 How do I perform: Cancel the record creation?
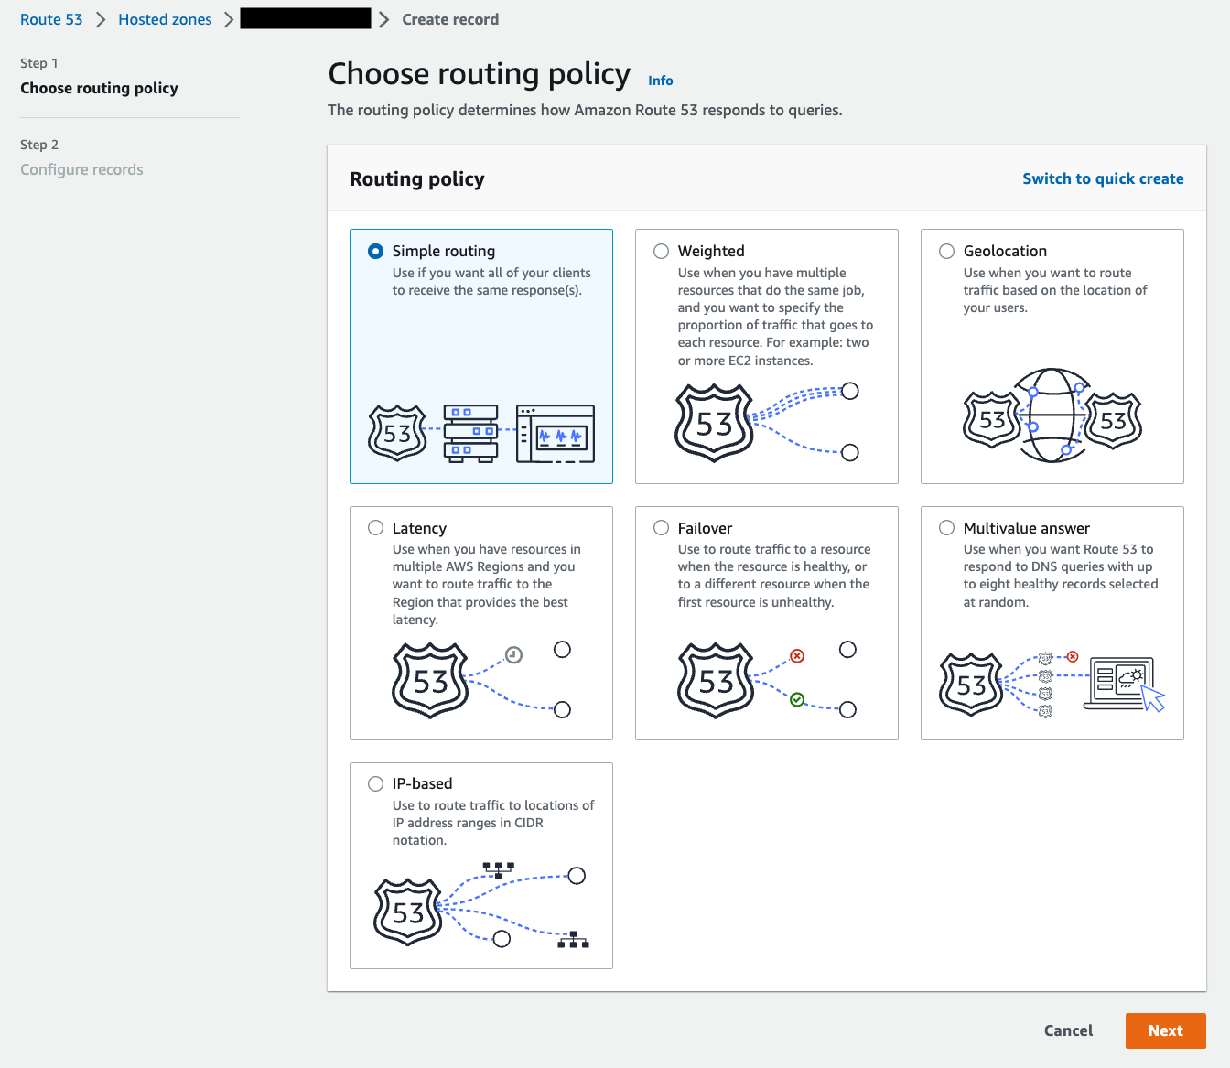point(1068,1030)
